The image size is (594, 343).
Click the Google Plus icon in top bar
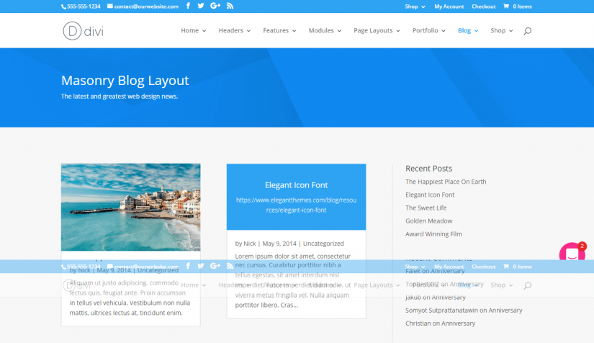point(215,6)
